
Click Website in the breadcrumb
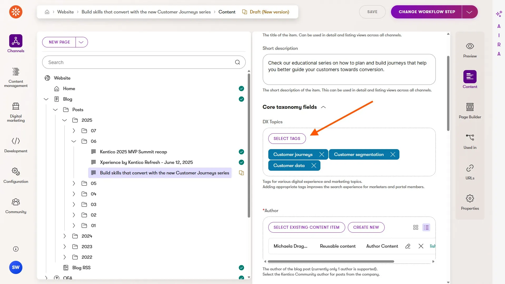[x=66, y=12]
